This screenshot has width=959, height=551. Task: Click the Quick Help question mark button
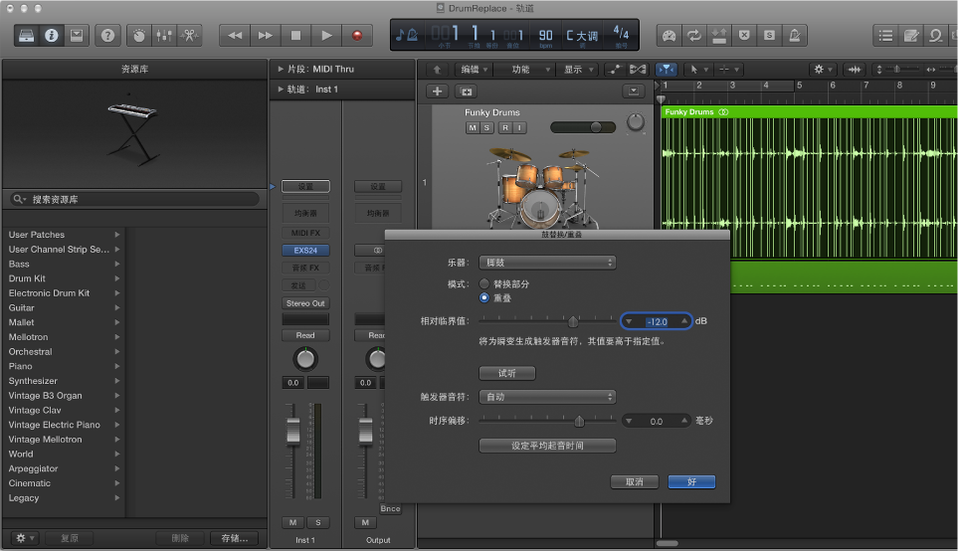[x=107, y=35]
